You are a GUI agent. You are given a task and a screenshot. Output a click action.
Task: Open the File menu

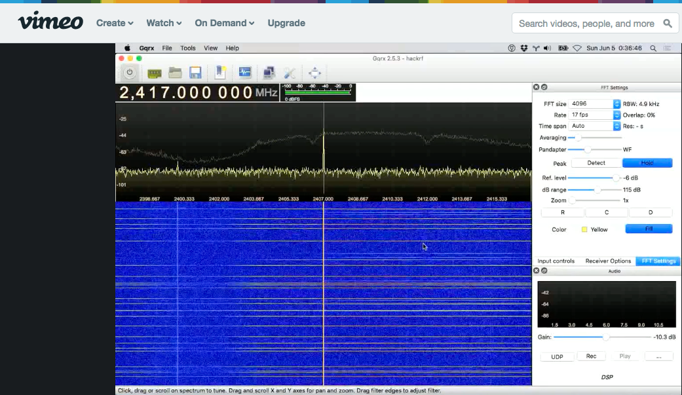click(167, 48)
